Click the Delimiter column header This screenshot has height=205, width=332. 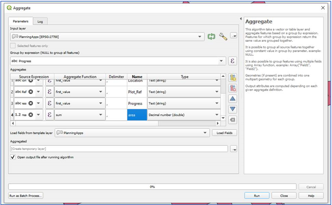coord(116,77)
